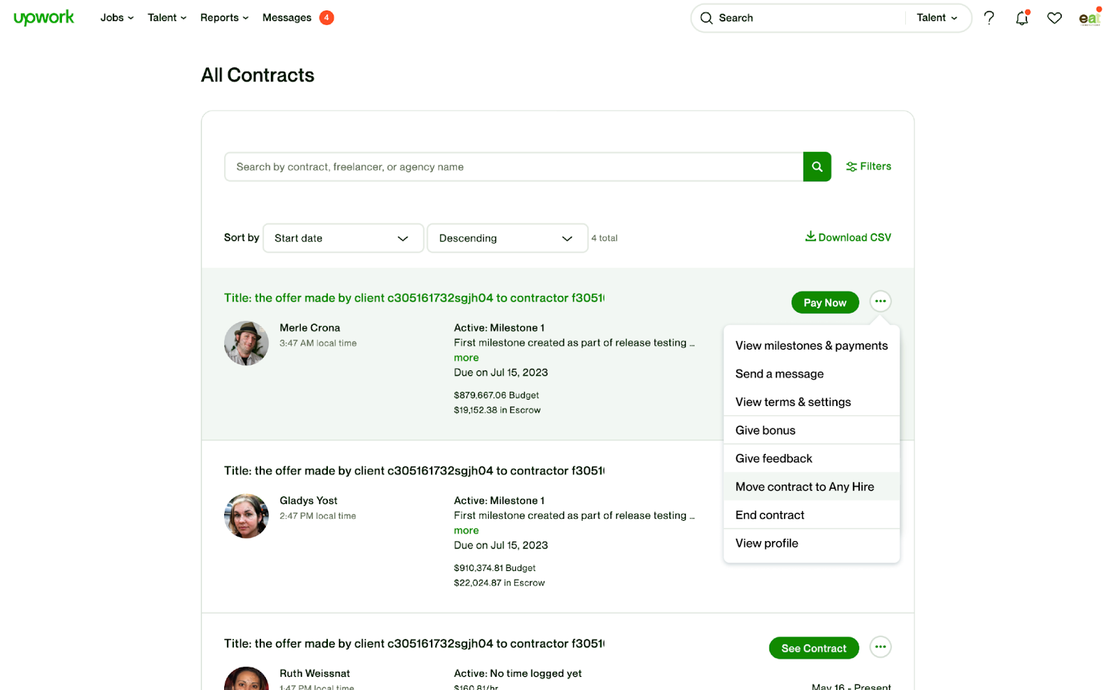This screenshot has width=1114, height=690.
Task: Open the help question mark icon
Action: pos(989,18)
